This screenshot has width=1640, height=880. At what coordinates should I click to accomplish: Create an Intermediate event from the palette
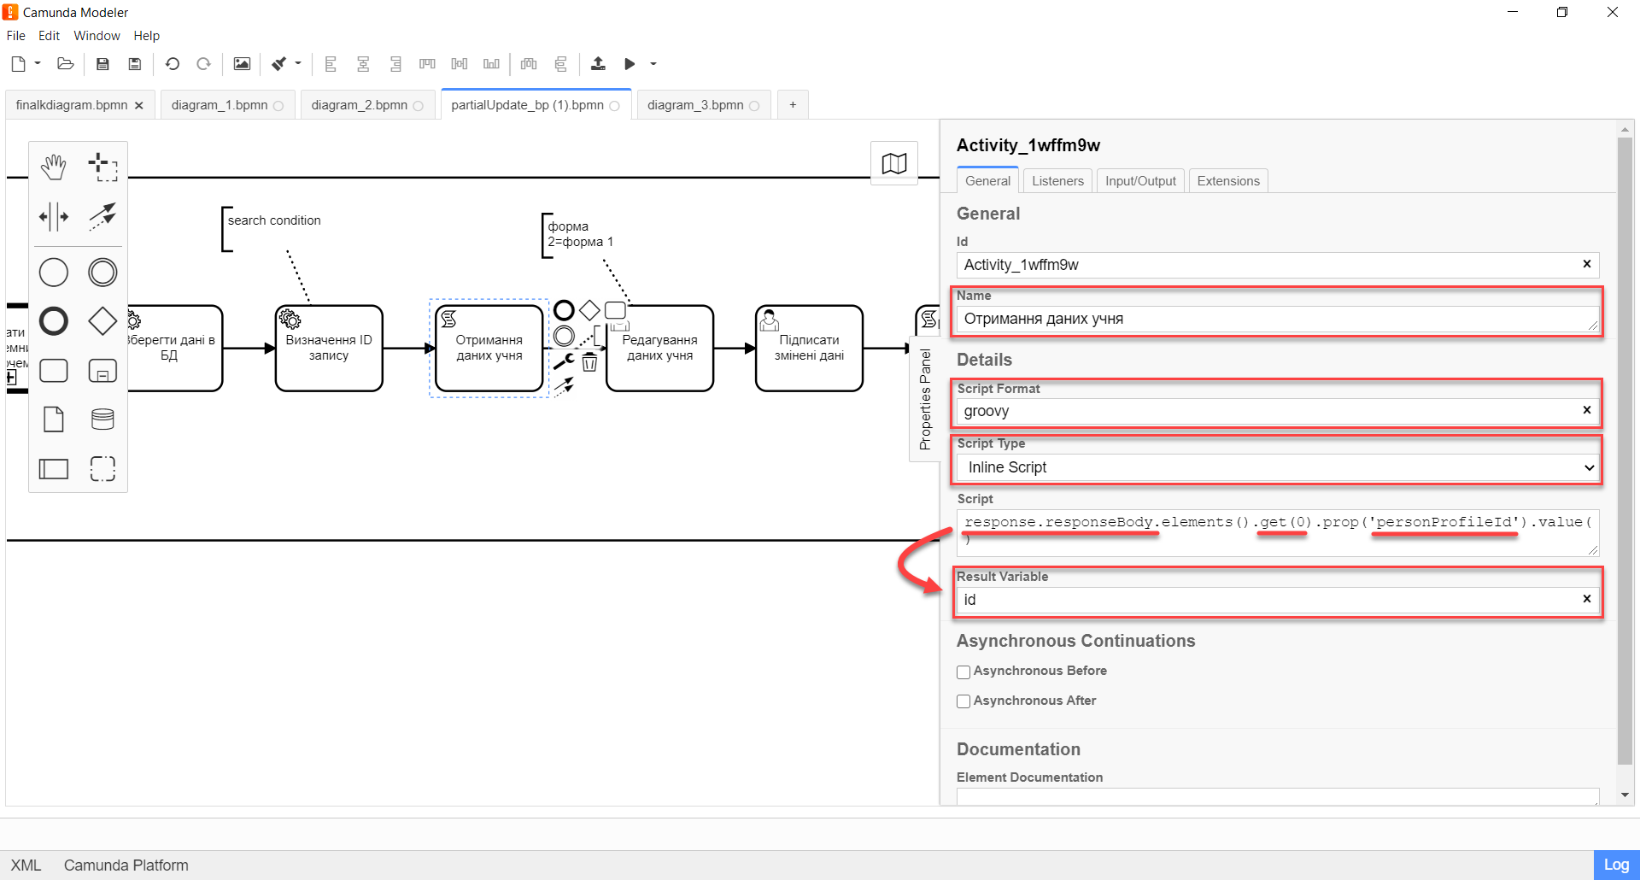[102, 273]
